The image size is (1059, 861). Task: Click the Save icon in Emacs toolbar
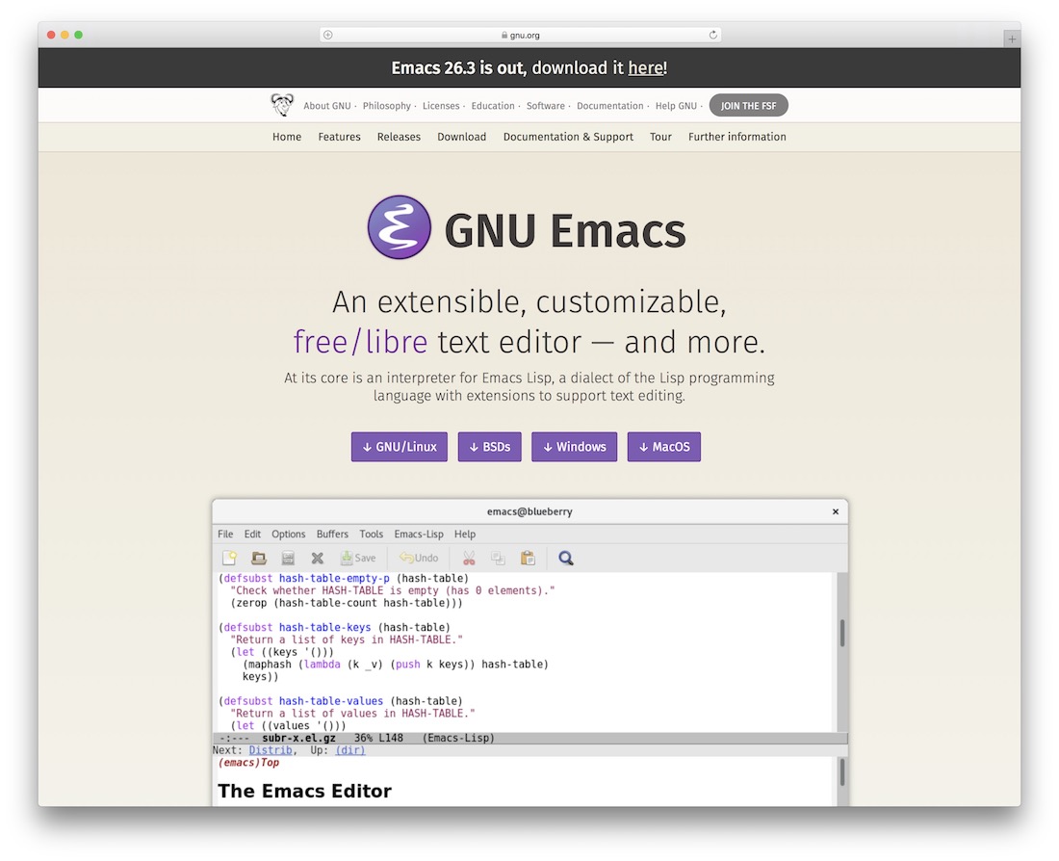click(358, 558)
